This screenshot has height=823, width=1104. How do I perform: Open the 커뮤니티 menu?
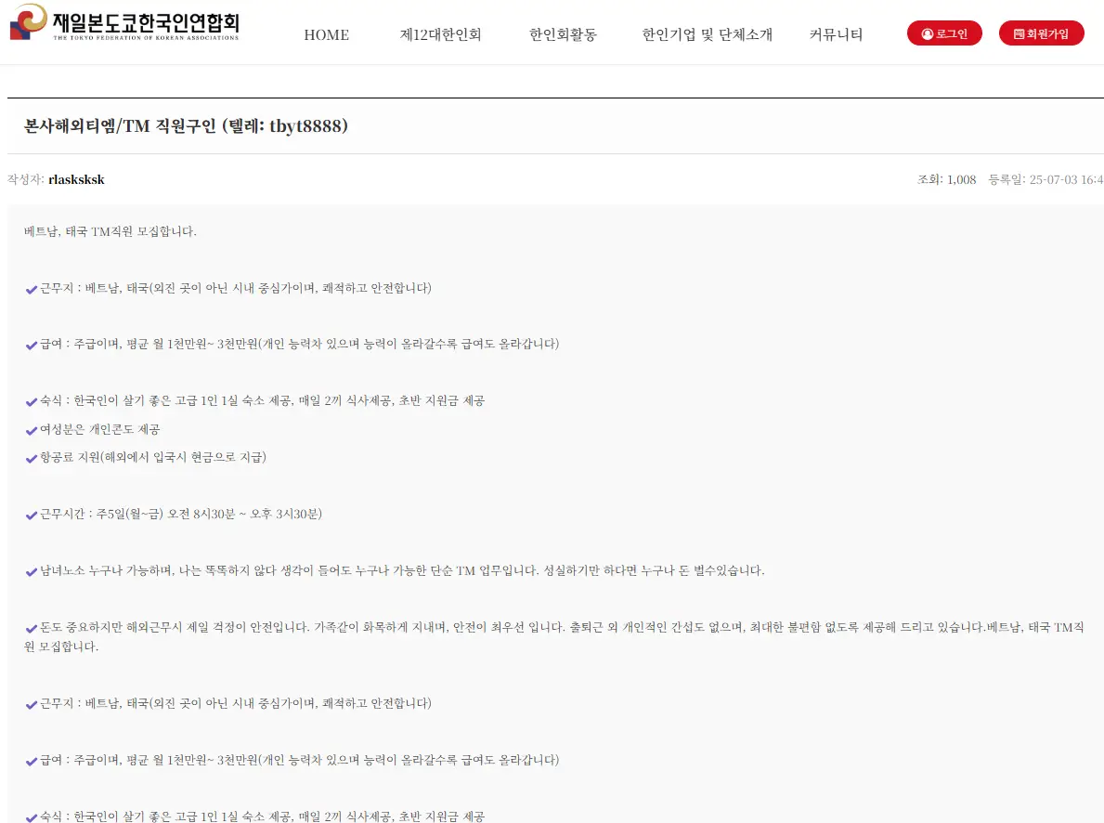[836, 34]
